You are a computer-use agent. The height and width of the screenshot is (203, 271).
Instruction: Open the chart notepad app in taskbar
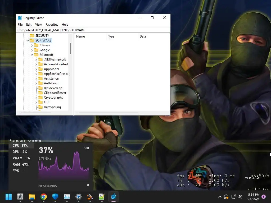[102, 197]
